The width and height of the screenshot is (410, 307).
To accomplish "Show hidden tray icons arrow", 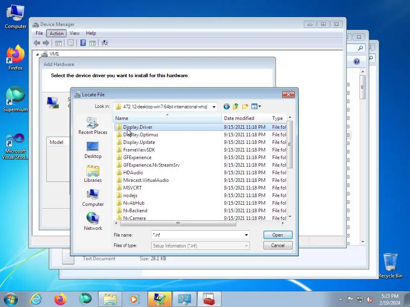I will pos(340,299).
